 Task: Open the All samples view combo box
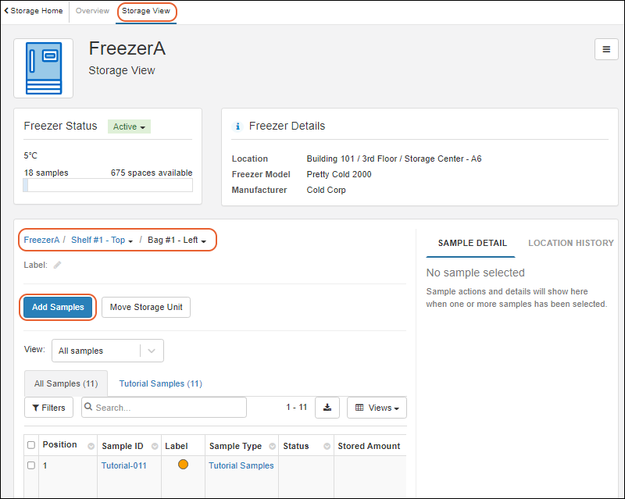pyautogui.click(x=107, y=351)
